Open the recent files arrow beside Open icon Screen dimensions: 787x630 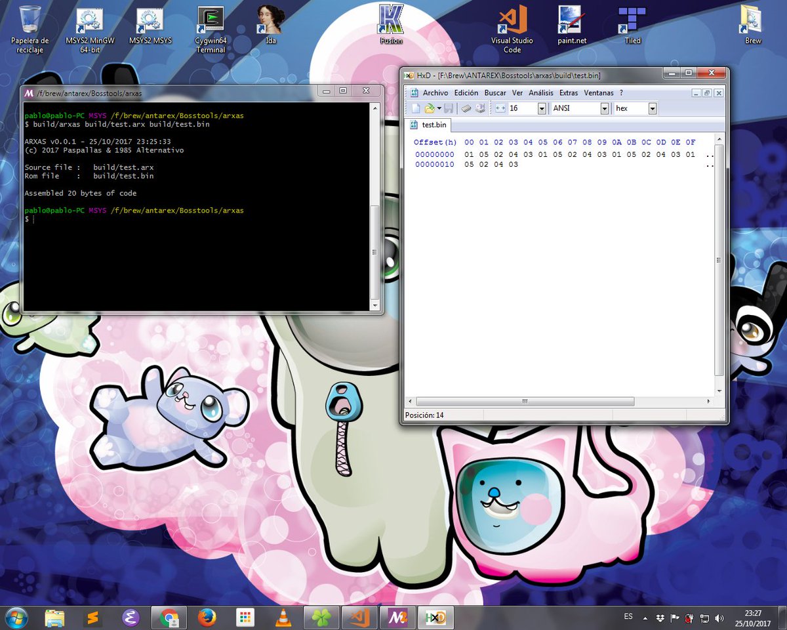tap(439, 108)
